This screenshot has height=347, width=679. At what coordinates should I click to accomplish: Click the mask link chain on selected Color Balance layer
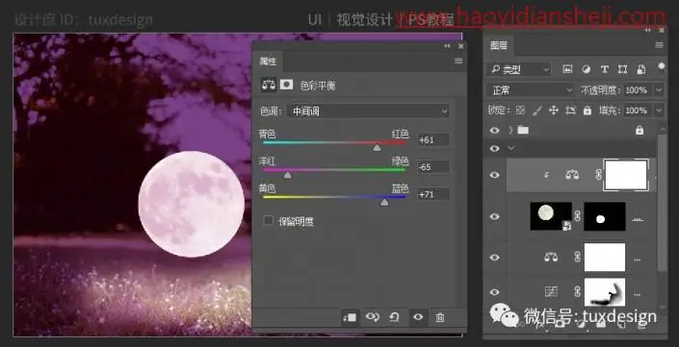click(599, 175)
